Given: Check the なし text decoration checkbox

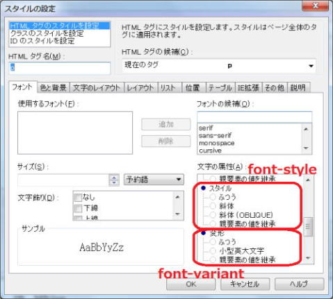Looking at the screenshot, I should pos(78,198).
